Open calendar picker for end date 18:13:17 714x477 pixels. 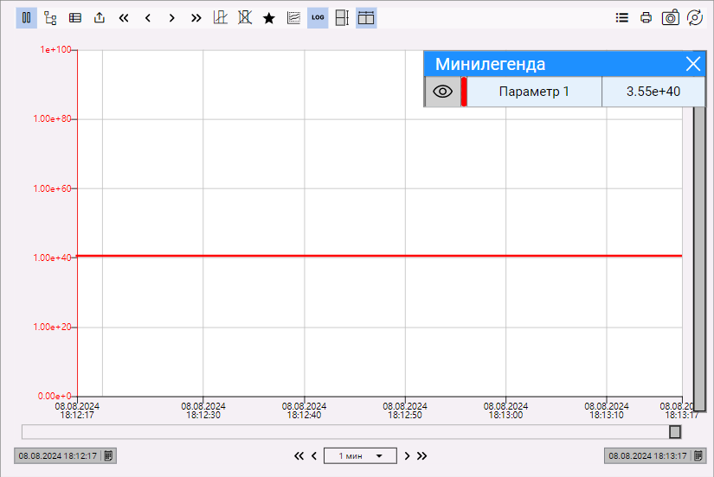coord(698,455)
